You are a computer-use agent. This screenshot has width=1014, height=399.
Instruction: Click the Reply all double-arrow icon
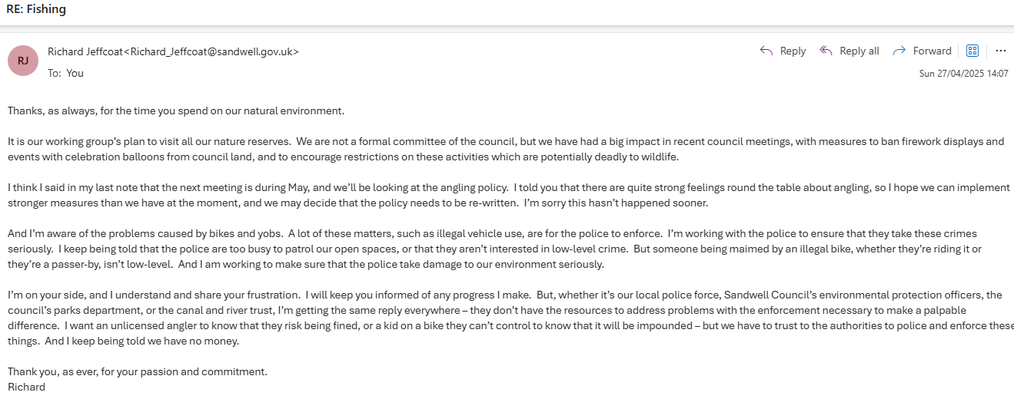tap(826, 51)
